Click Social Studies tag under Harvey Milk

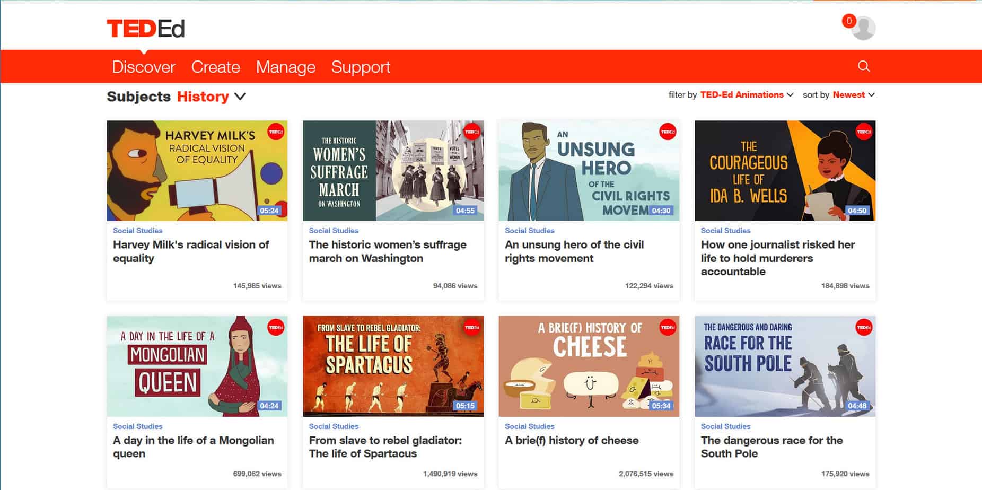137,231
